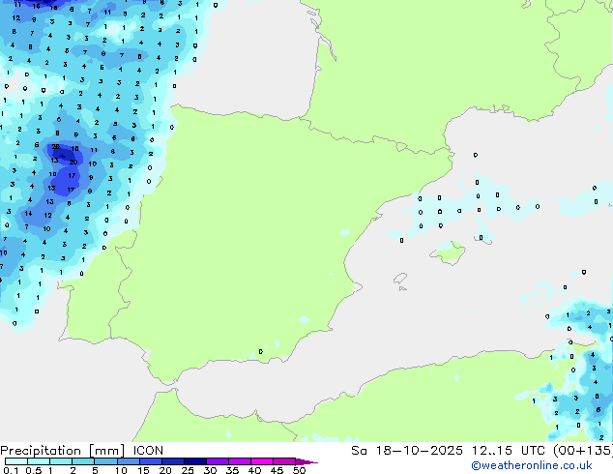Select legend swatch between 1 and 2

click(x=61, y=461)
